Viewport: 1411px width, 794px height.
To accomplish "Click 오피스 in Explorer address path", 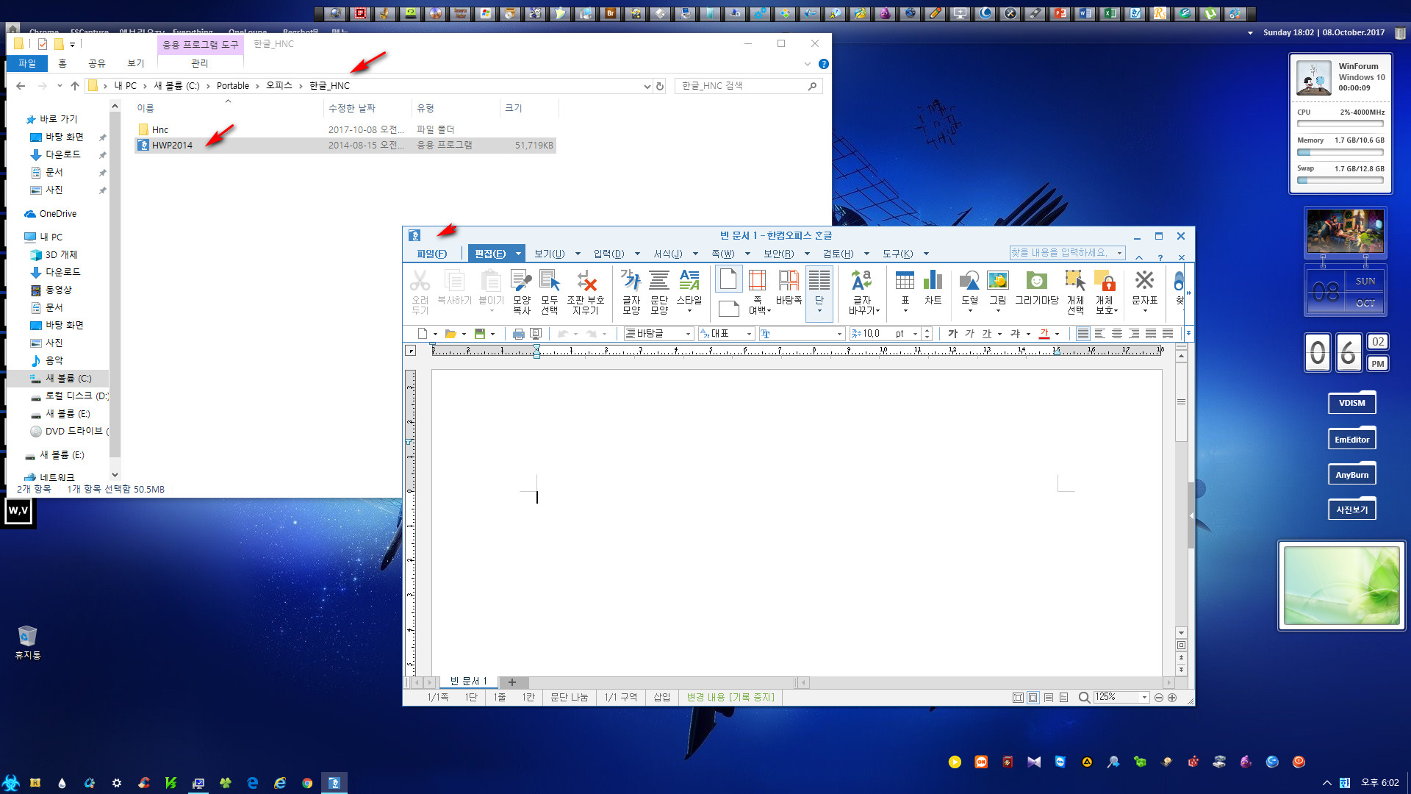I will click(x=279, y=86).
